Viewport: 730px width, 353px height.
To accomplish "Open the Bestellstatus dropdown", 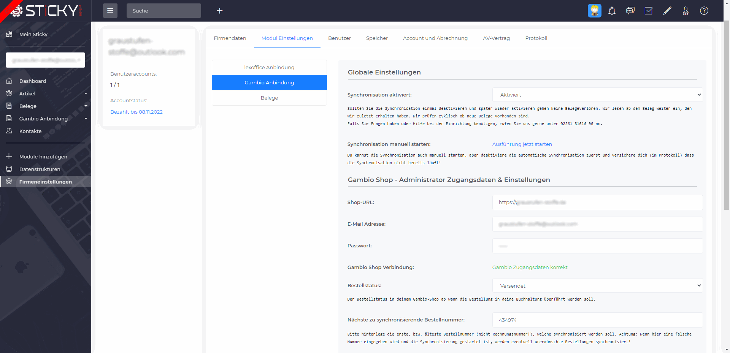I will point(597,286).
